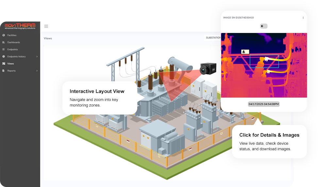
Task: Expand the Reports submenu chevron
Action: coord(37,71)
